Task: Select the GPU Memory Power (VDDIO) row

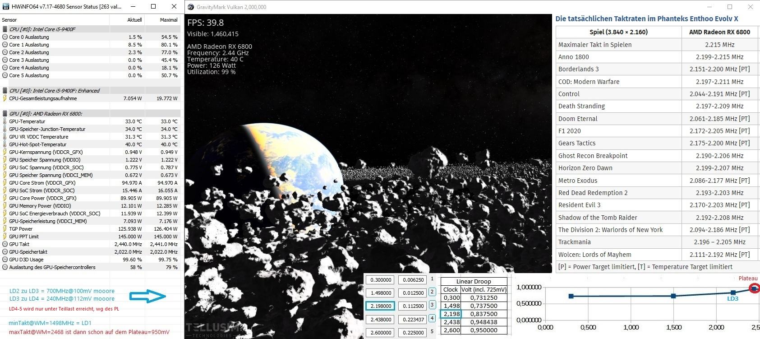Action: tap(90, 205)
